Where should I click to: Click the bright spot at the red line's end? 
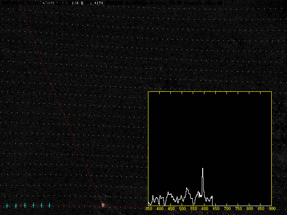click(103, 205)
